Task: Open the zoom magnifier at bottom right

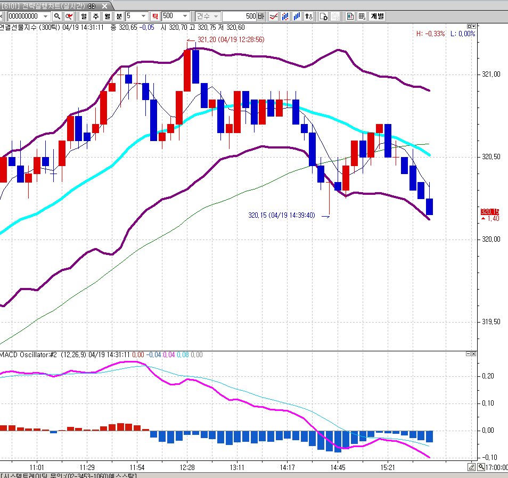Action: click(481, 467)
